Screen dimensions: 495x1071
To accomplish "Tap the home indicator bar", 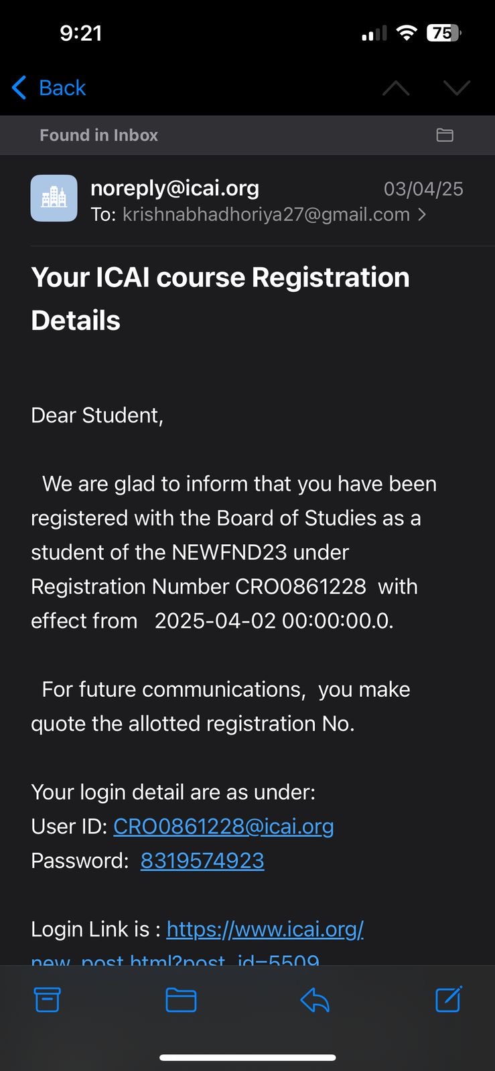I will (247, 1058).
